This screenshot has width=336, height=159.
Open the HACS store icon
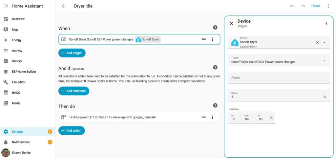coord(6,93)
